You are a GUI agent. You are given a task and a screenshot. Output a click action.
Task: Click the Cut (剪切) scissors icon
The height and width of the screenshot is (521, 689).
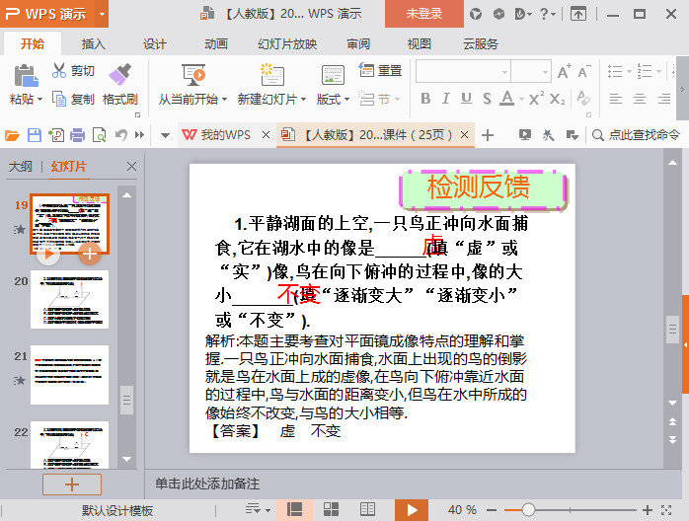pyautogui.click(x=60, y=71)
